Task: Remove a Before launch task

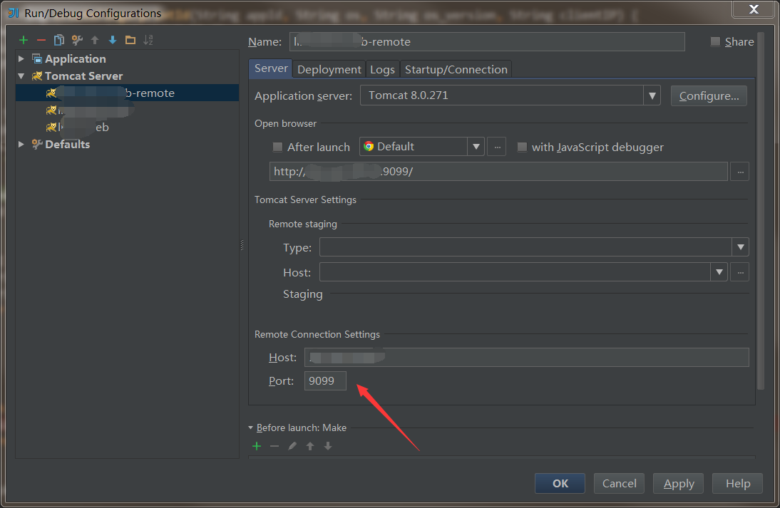Action: click(x=274, y=446)
